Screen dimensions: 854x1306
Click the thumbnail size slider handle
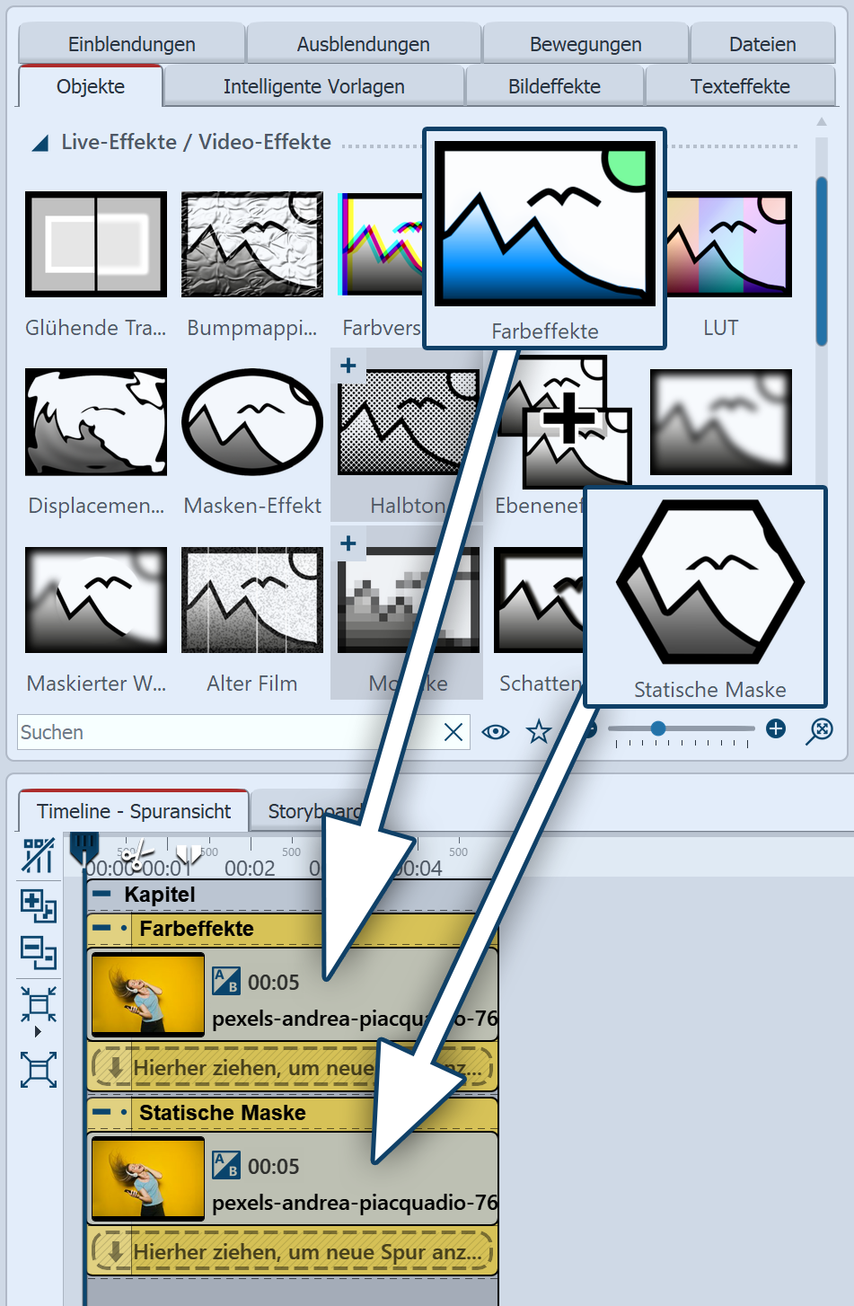[x=658, y=728]
